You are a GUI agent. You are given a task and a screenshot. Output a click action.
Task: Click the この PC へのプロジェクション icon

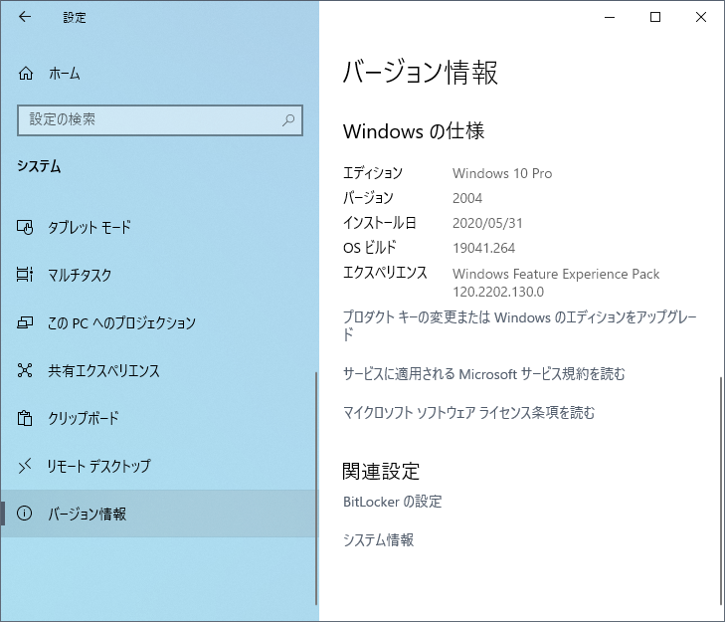pyautogui.click(x=25, y=322)
